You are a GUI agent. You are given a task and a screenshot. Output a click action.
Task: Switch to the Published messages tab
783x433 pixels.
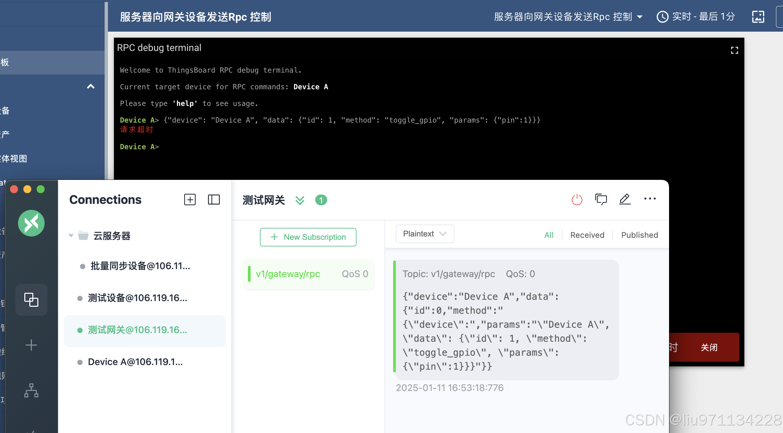pos(639,235)
